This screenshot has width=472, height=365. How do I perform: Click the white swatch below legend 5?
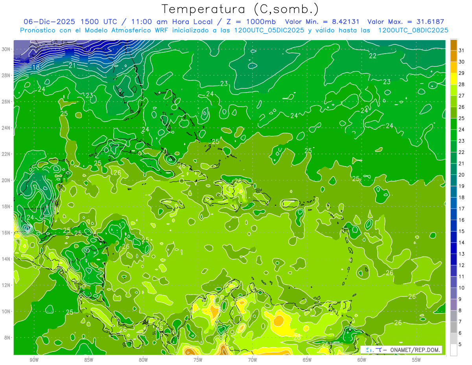(454, 350)
